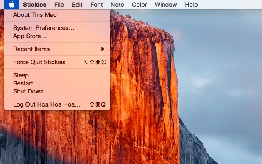Select Shut Down… menu item
262x164 pixels.
[57, 91]
